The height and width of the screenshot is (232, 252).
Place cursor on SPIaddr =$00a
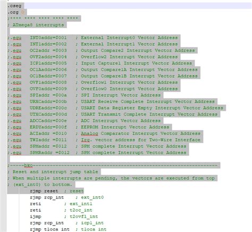click(48, 95)
